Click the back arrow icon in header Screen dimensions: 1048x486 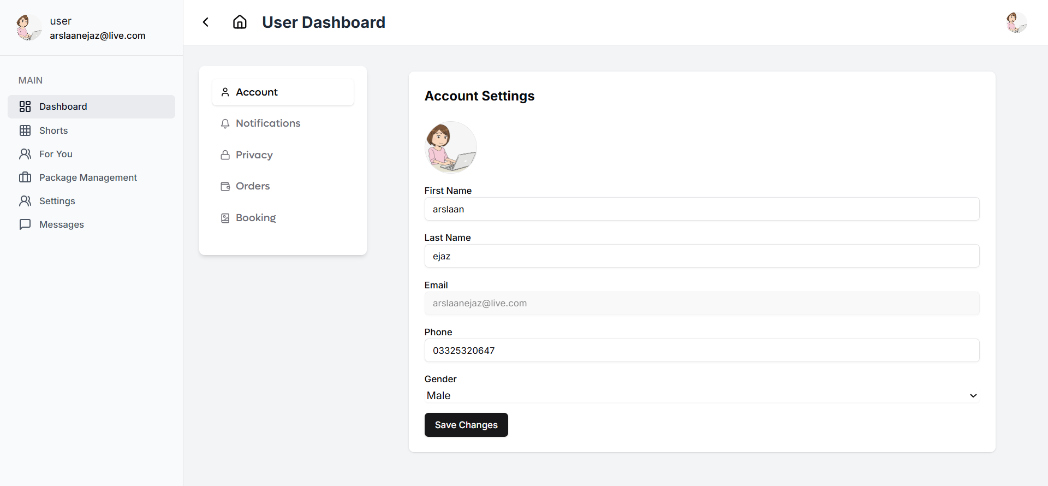click(206, 22)
